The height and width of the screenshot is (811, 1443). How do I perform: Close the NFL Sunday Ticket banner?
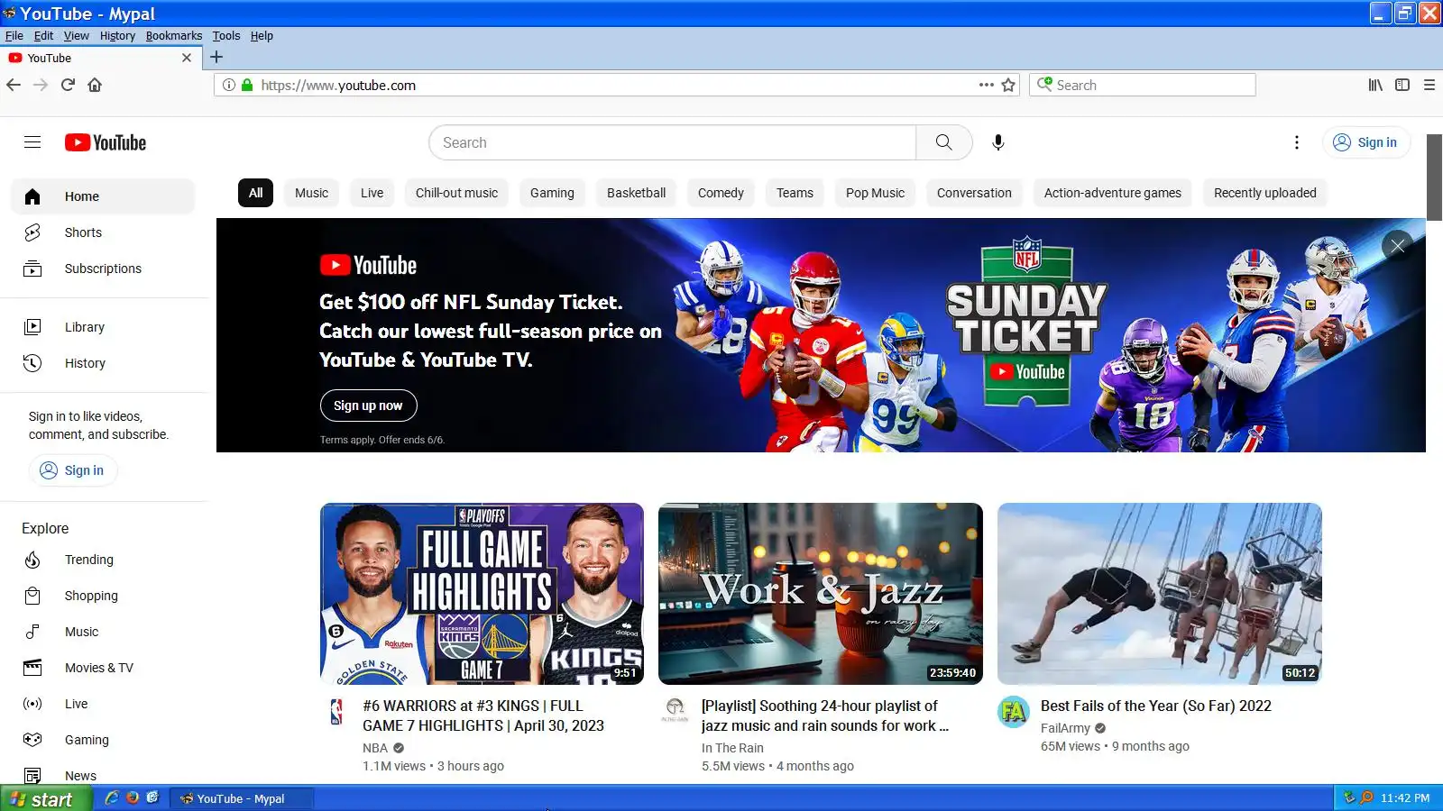click(x=1397, y=245)
